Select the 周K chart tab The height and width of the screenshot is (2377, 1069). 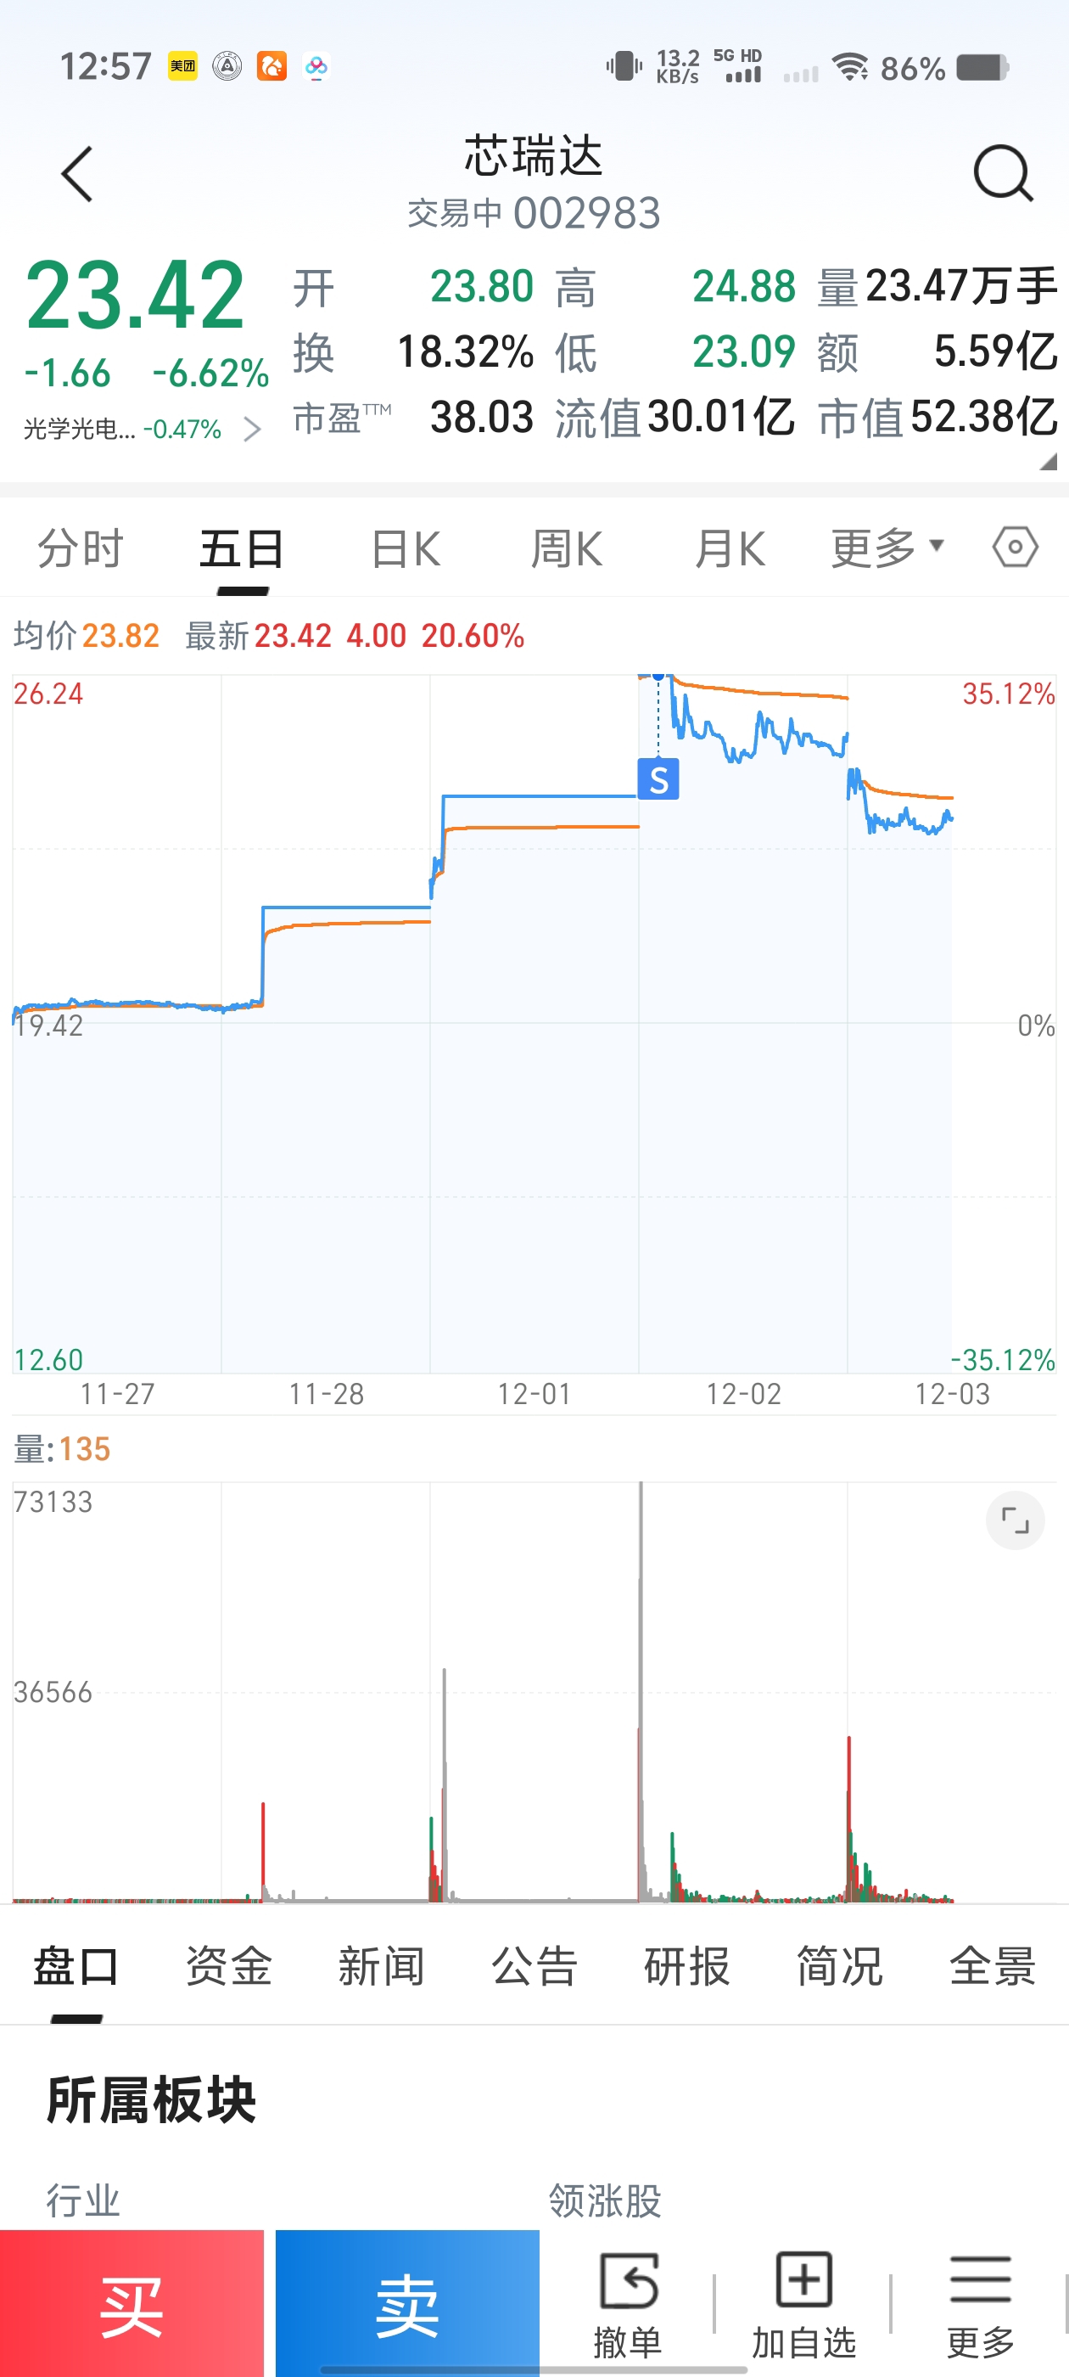pos(567,549)
